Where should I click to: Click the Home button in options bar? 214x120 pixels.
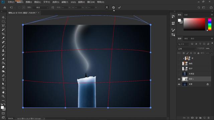(x=5, y=7)
